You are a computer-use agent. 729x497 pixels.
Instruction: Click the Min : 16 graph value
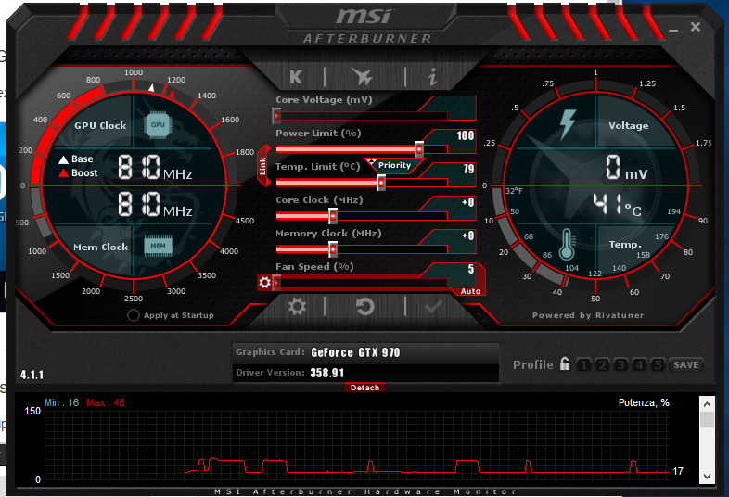tap(61, 402)
